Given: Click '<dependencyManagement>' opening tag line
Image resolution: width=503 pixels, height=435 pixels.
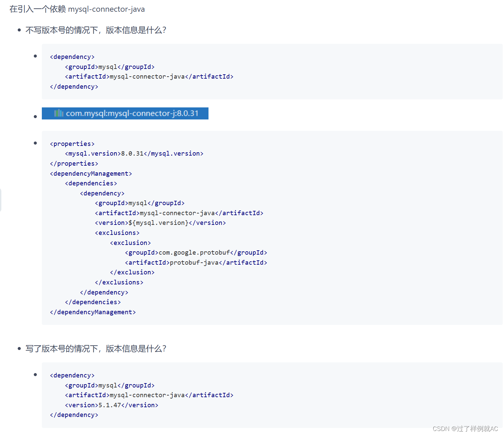Looking at the screenshot, I should (x=91, y=174).
